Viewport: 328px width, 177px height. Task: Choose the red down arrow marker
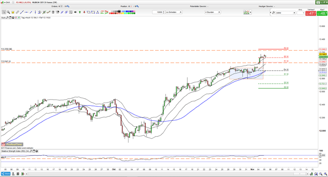(85, 12)
